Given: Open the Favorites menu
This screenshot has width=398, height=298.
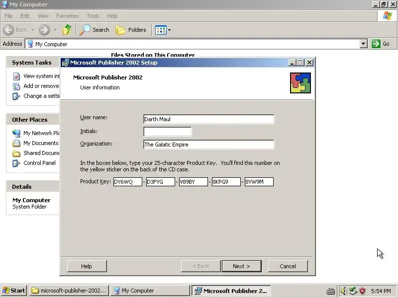Looking at the screenshot, I should tap(68, 16).
